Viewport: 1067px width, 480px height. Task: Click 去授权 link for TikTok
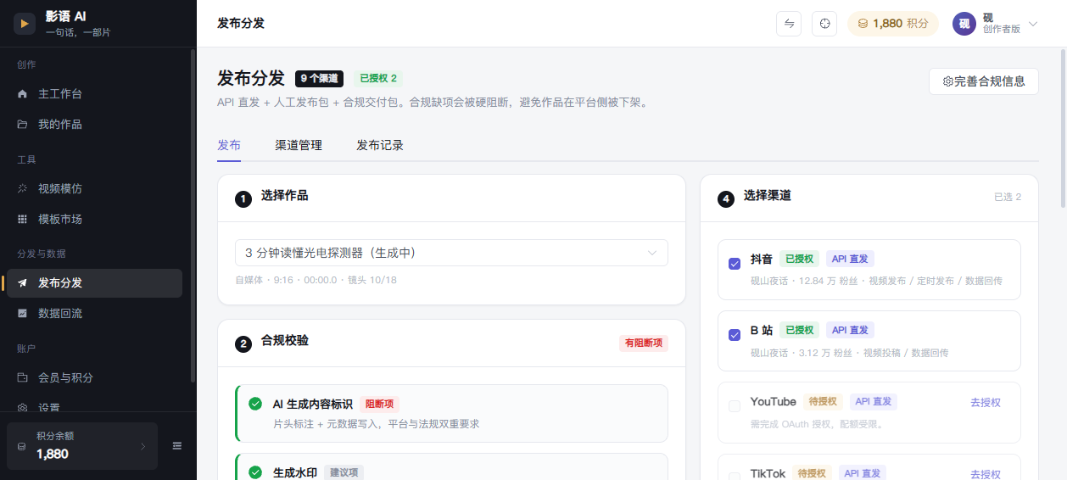[x=986, y=475]
